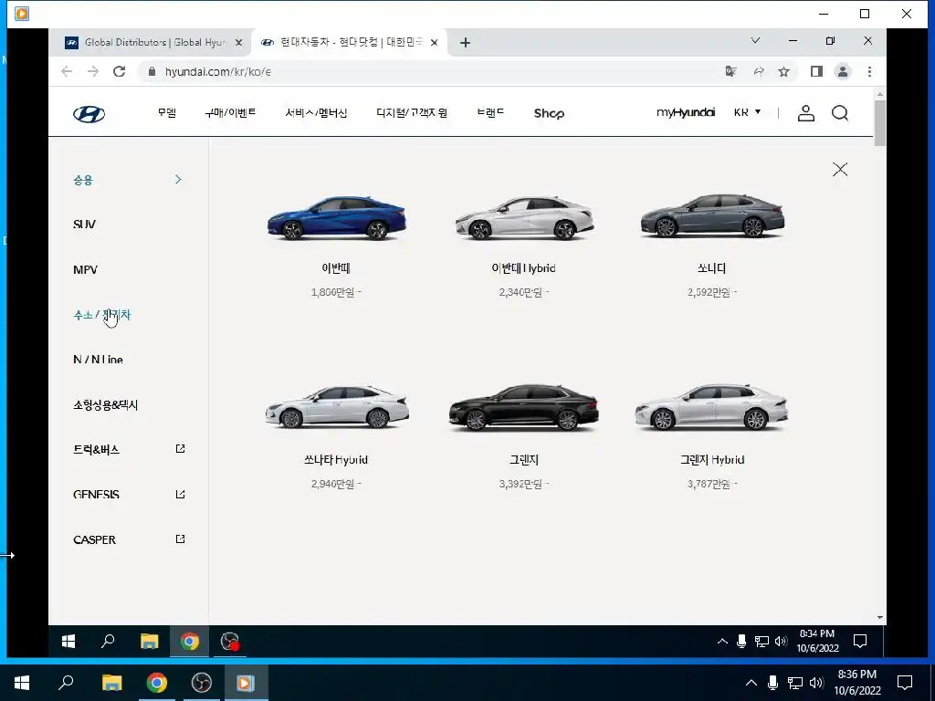Open the GENESIS link in sidebar

[x=96, y=494]
